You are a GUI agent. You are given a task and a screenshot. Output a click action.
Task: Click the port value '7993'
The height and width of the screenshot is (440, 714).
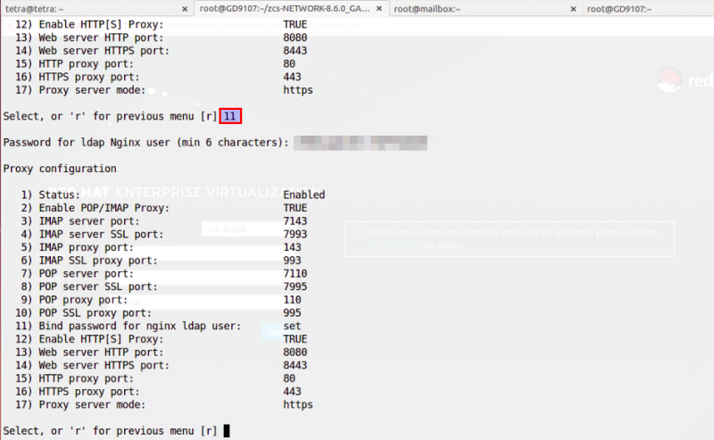click(x=295, y=234)
